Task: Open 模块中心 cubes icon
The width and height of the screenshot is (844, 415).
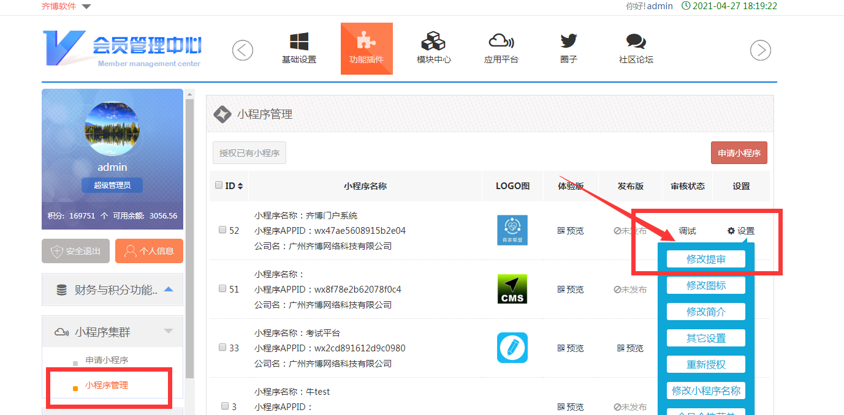Action: click(x=433, y=42)
